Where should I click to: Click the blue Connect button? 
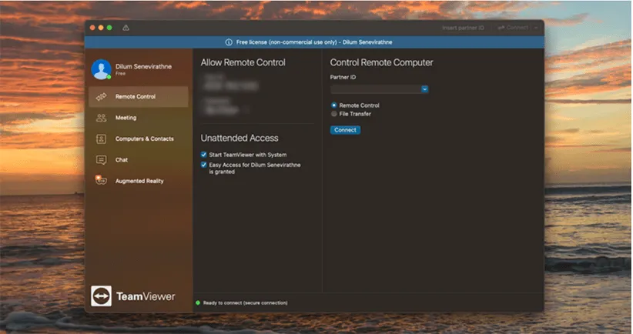[x=345, y=130]
